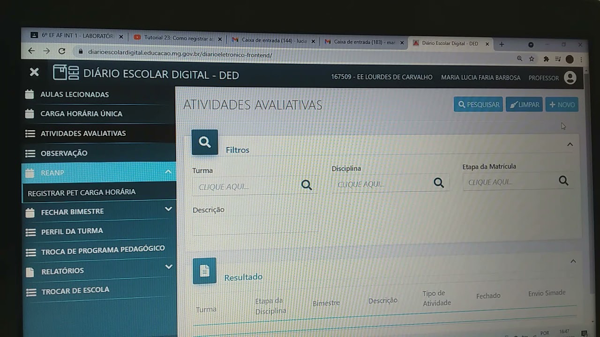Open Observação menu item

coord(64,153)
